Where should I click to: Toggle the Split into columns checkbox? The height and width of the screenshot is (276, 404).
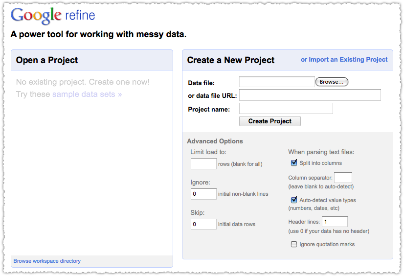pyautogui.click(x=294, y=163)
